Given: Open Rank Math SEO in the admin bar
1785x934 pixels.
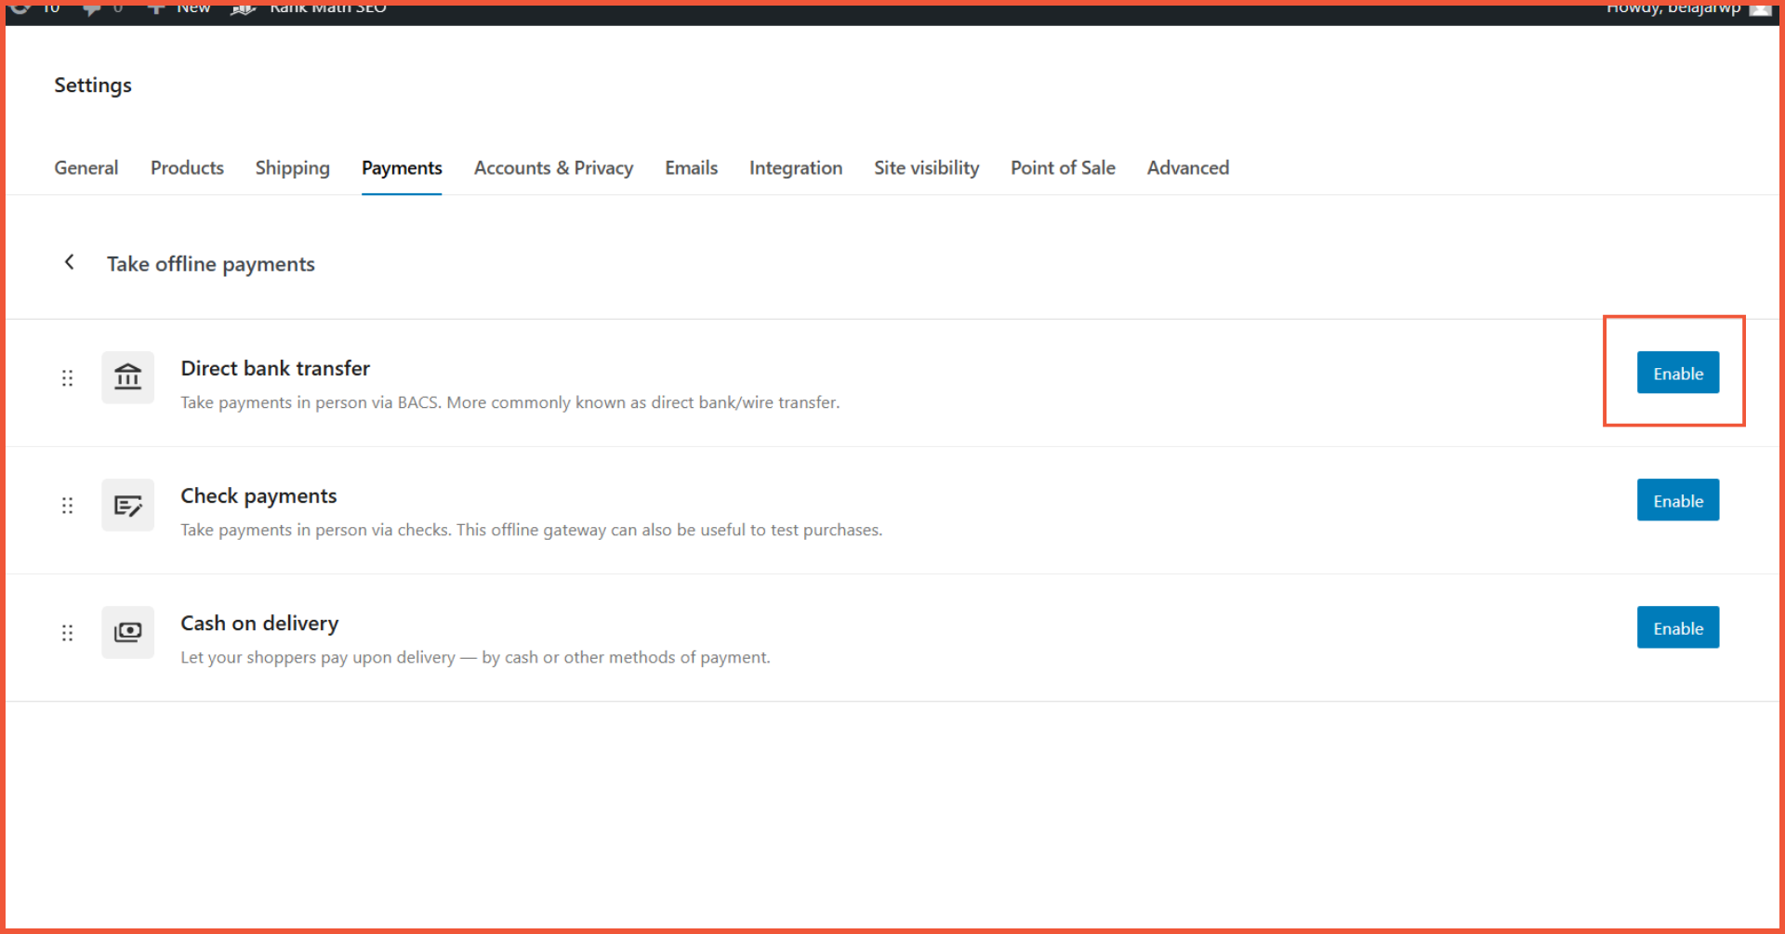Looking at the screenshot, I should (325, 8).
